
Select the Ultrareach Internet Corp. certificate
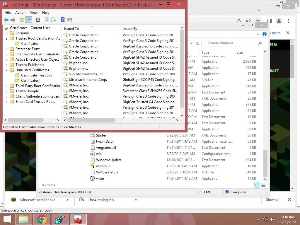(88, 80)
